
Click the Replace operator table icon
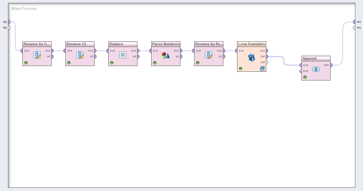pos(123,55)
